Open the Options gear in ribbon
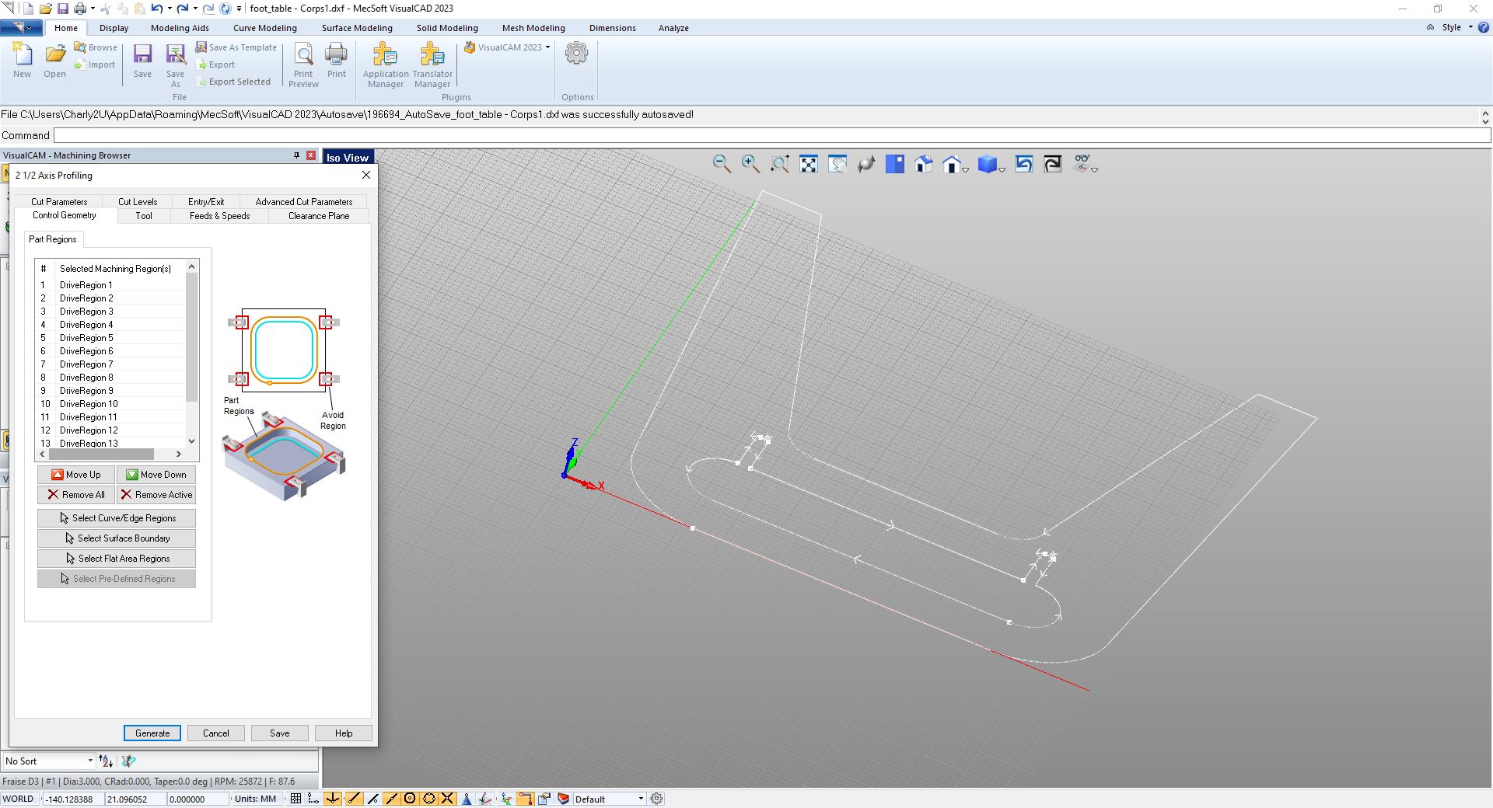This screenshot has height=808, width=1493. point(576,54)
